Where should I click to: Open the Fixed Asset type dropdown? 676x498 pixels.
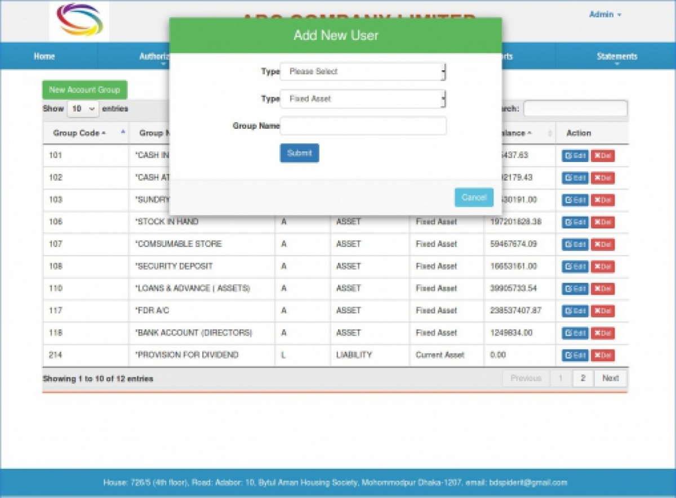click(x=363, y=98)
